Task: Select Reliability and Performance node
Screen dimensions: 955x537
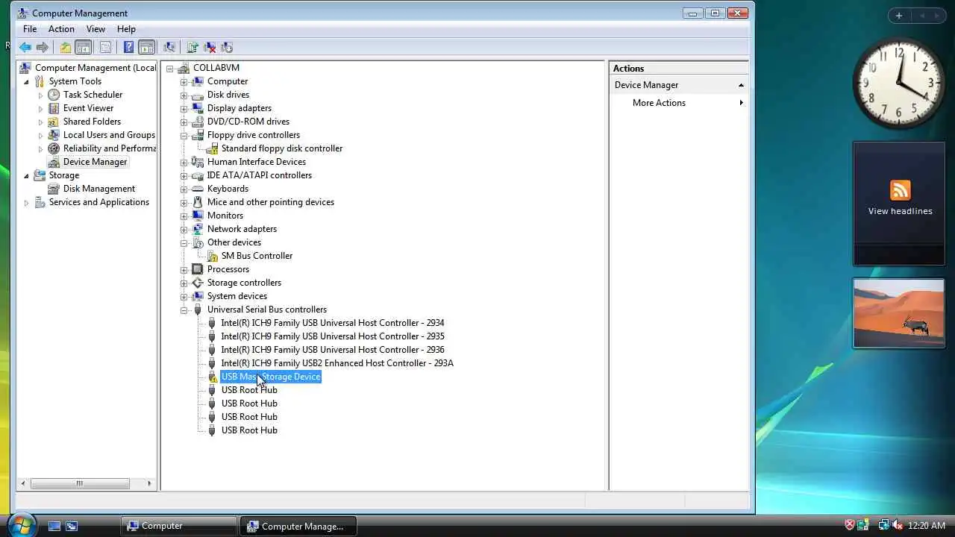Action: coord(109,148)
